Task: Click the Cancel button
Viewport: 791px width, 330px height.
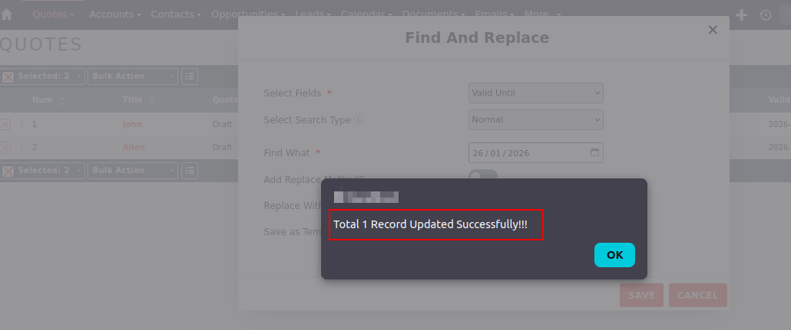Action: coord(697,295)
